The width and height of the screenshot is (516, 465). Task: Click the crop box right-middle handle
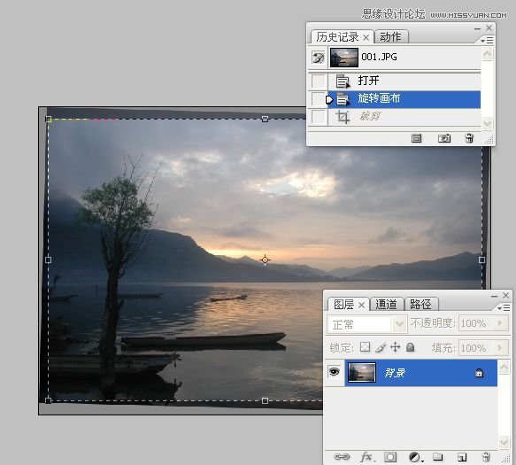(x=481, y=260)
